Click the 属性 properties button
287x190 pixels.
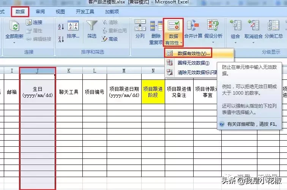point(34,31)
